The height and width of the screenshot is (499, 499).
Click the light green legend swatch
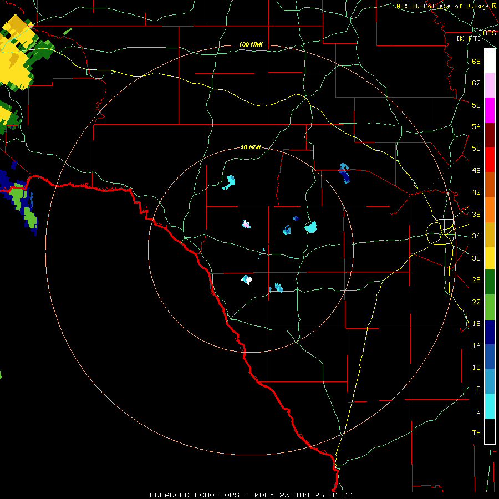coord(490,307)
